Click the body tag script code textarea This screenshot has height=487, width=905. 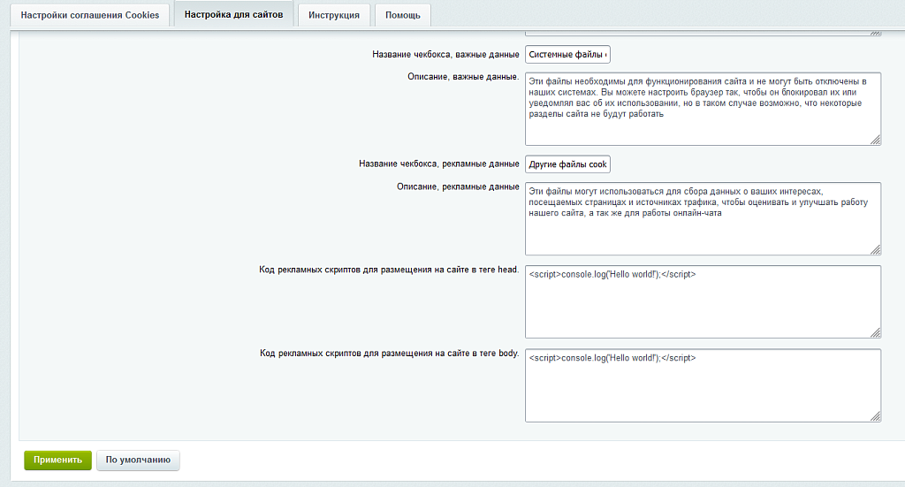click(703, 384)
